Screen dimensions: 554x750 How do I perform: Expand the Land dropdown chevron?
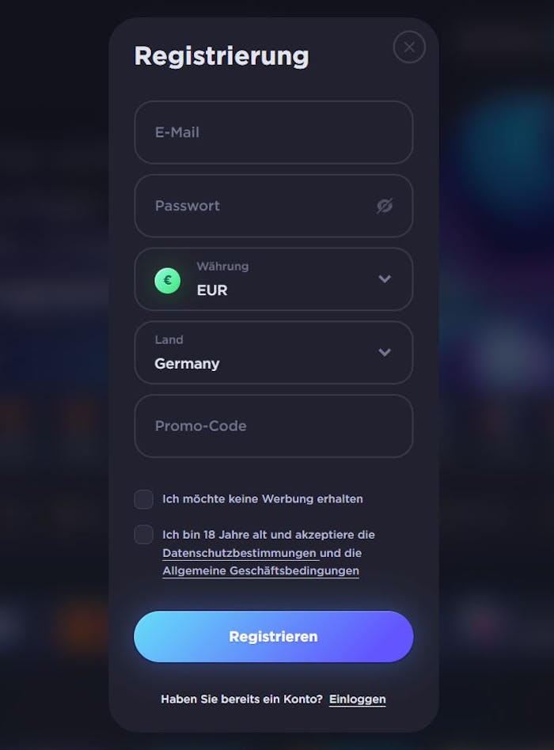pyautogui.click(x=385, y=352)
